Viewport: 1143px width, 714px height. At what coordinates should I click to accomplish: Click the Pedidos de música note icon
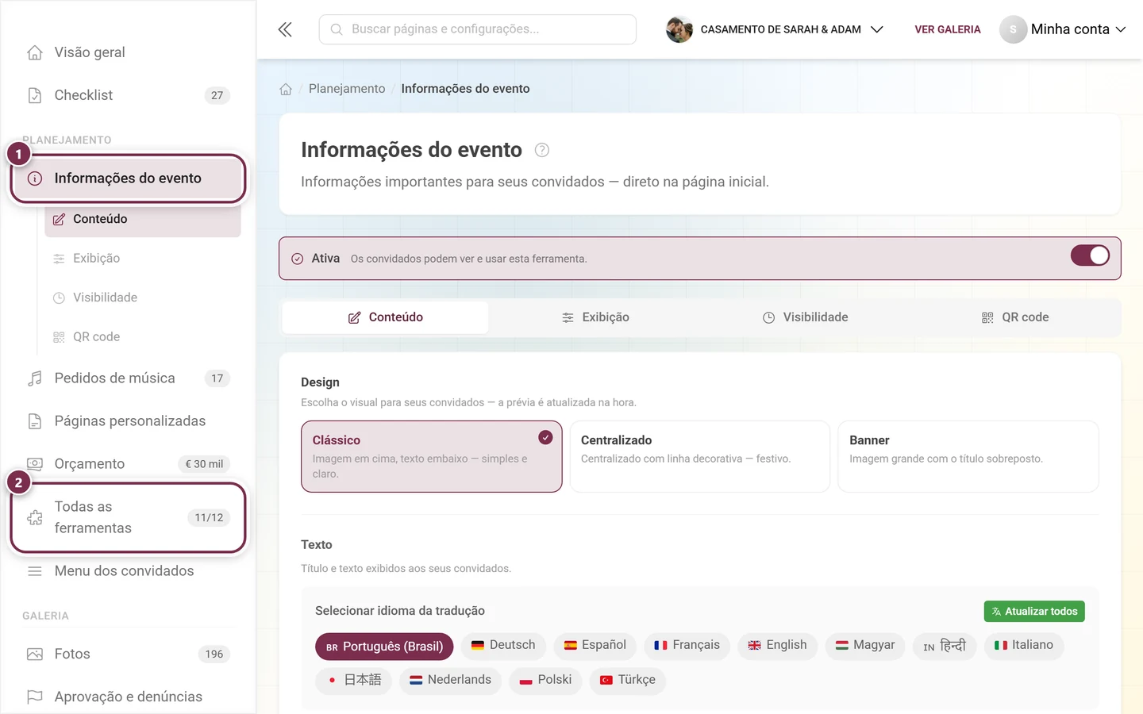tap(35, 378)
